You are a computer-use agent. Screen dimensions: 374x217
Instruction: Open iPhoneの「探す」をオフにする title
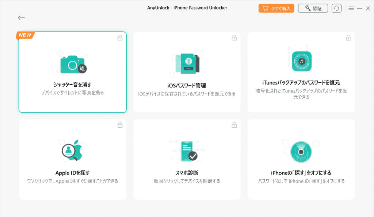coord(301,173)
